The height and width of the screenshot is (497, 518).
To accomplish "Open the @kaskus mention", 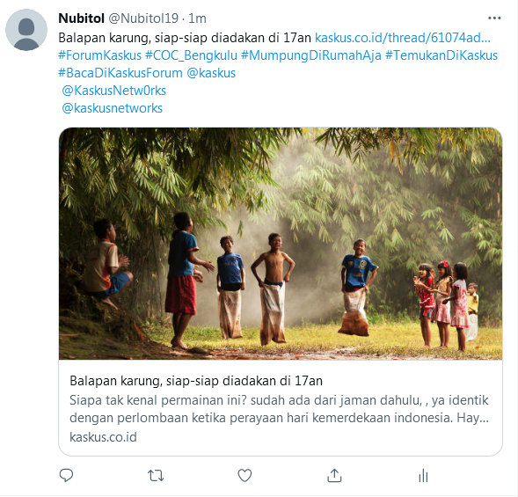I will click(x=211, y=73).
